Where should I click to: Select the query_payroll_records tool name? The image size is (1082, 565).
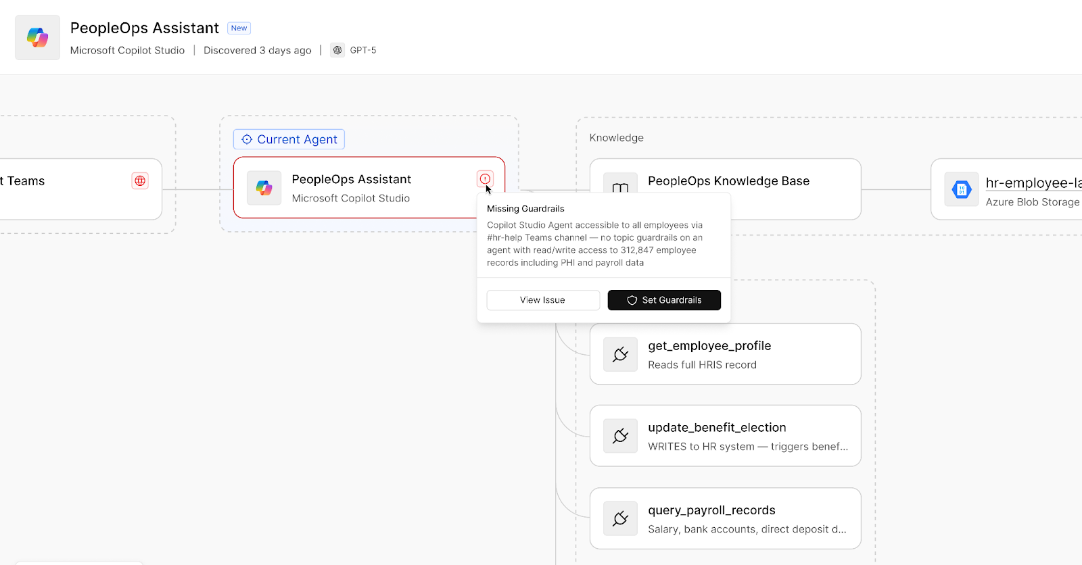(711, 510)
